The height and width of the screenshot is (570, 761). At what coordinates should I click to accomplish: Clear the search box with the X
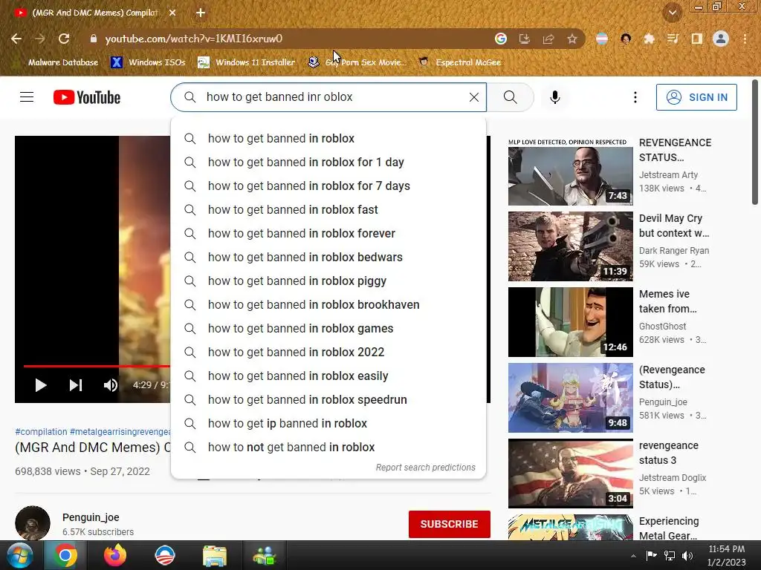point(474,97)
